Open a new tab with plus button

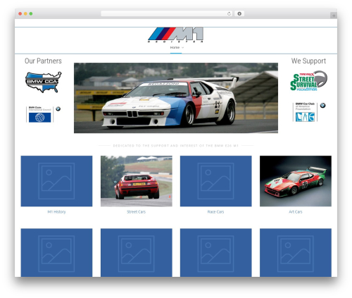pyautogui.click(x=334, y=15)
